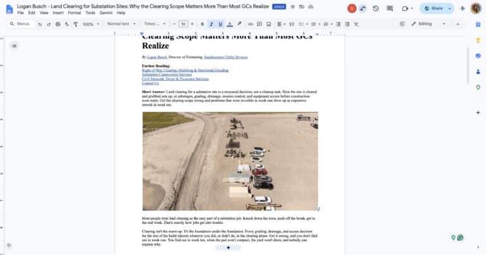Open the Help menu
Viewport: 486px width, 255px height.
tap(121, 13)
